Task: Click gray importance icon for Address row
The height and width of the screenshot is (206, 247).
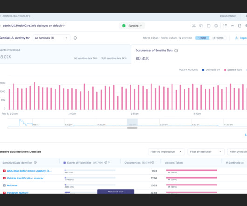Action: coord(4,185)
